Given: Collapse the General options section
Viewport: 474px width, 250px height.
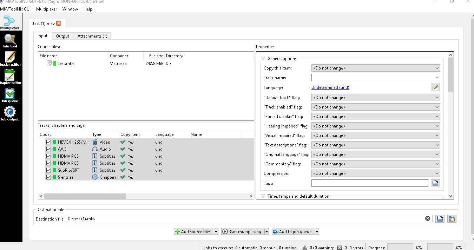Looking at the screenshot, I should point(263,59).
